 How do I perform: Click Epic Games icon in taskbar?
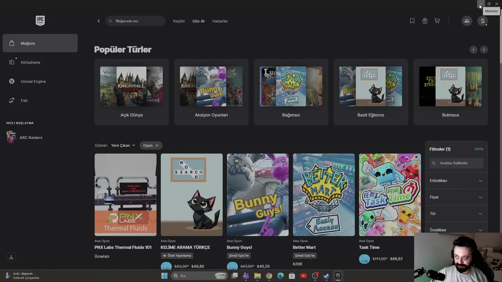pyautogui.click(x=338, y=276)
